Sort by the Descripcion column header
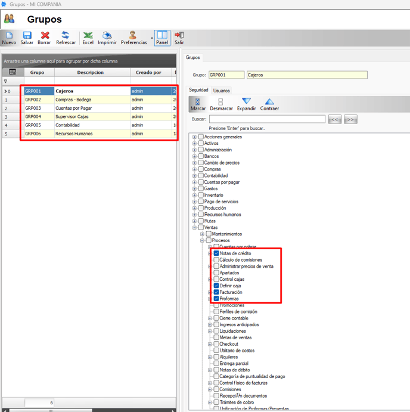This screenshot has width=410, height=412. 92,72
